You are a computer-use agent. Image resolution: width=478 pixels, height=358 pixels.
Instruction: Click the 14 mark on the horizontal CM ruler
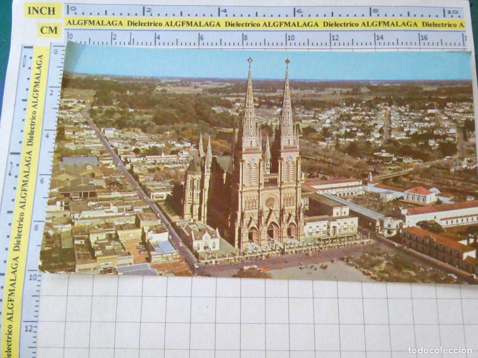pos(380,38)
